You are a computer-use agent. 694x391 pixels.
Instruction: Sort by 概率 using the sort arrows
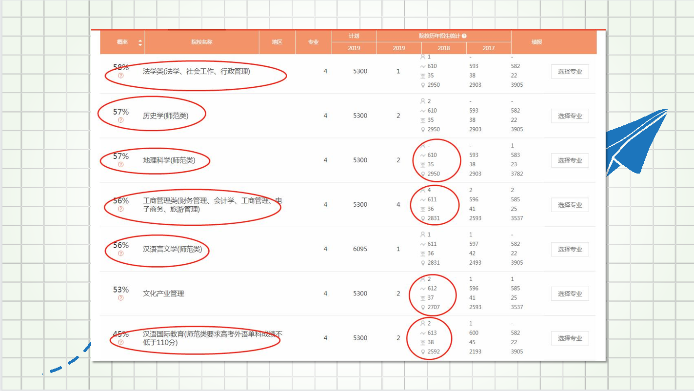tap(140, 42)
